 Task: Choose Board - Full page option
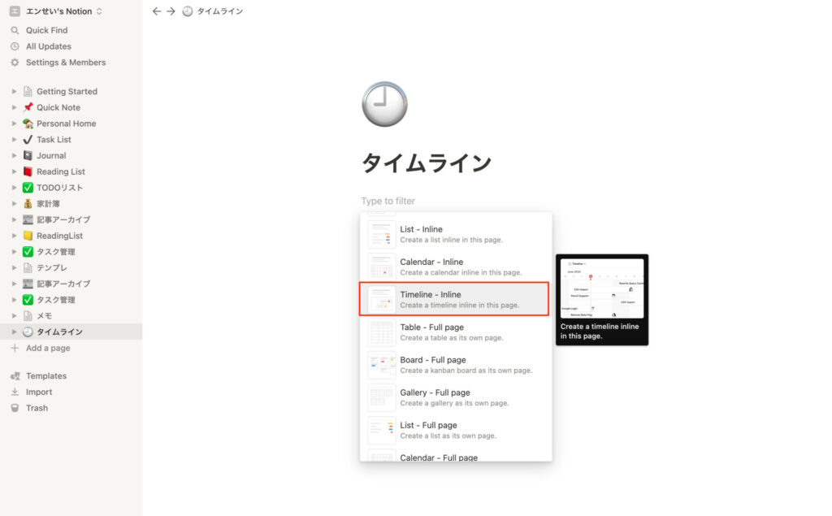(x=456, y=365)
